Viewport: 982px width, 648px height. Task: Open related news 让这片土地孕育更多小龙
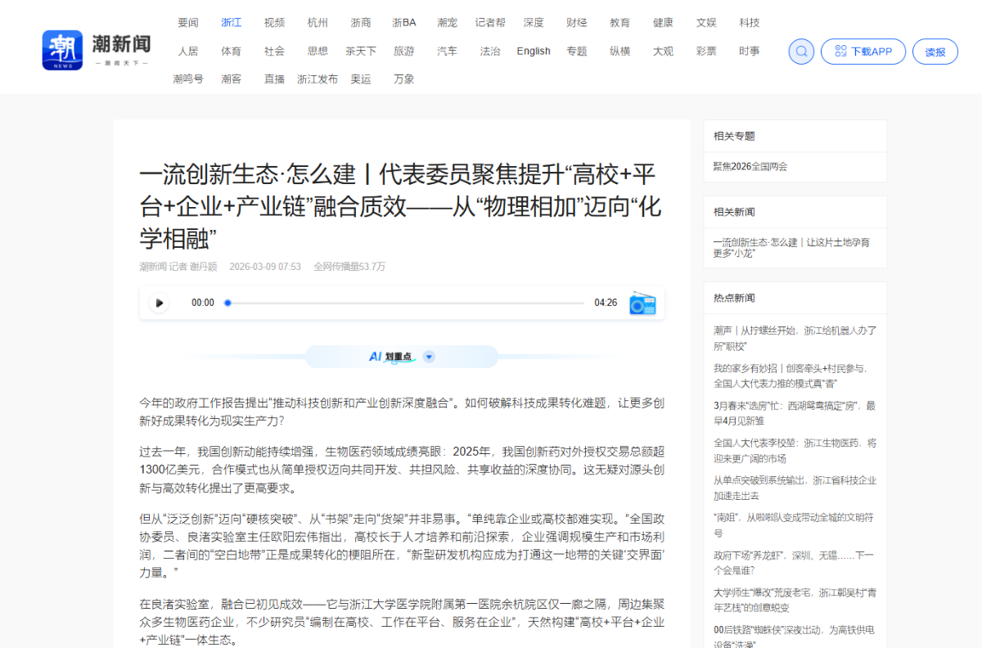click(791, 248)
